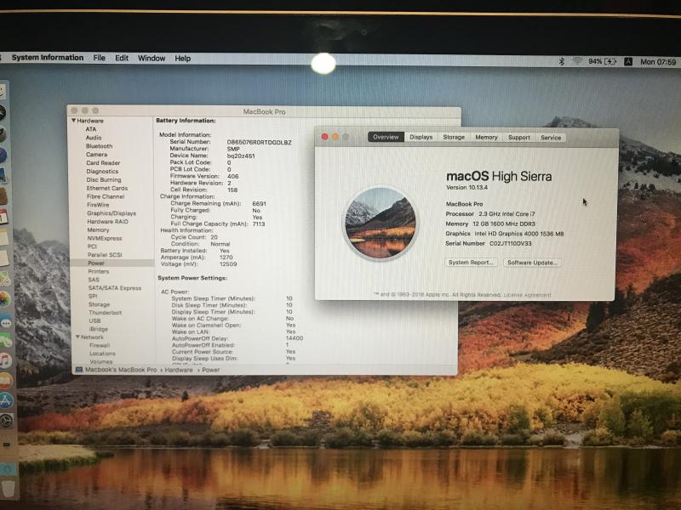Select ATA in the Hardware sidebar
Screen dimensions: 681x510
tap(91, 129)
